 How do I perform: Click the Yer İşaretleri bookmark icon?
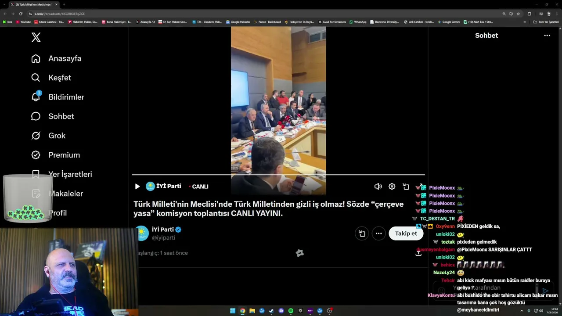pos(36,174)
